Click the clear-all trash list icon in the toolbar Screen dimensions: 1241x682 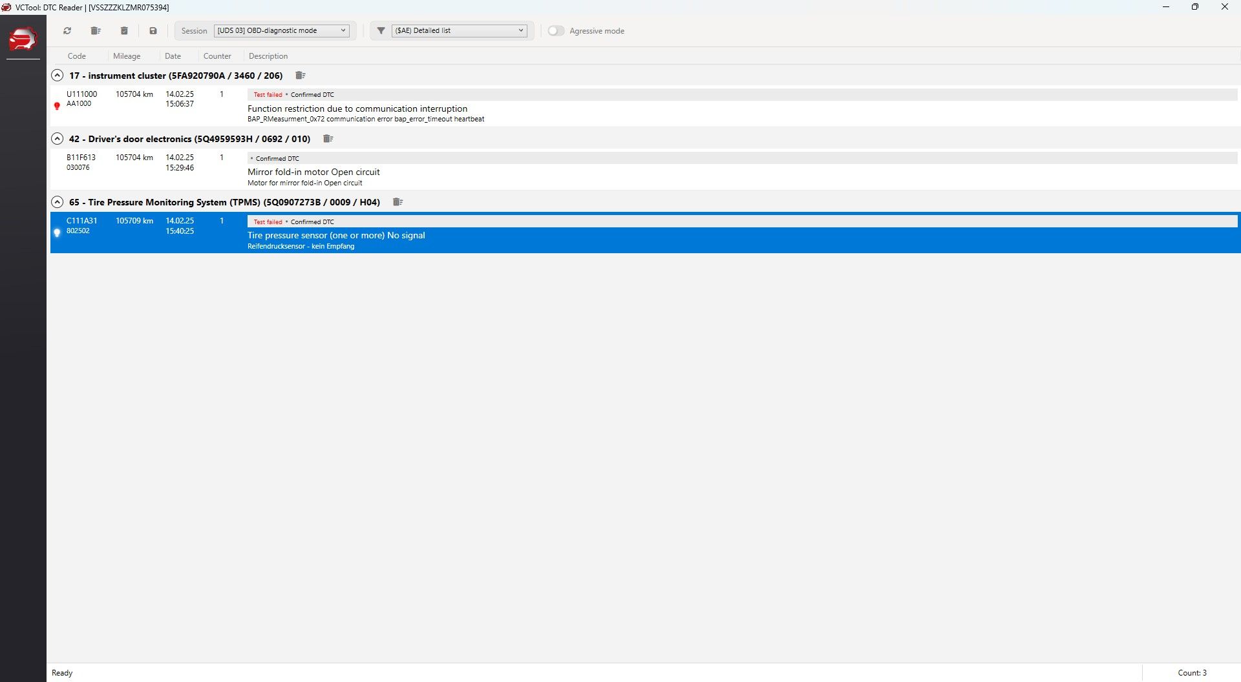point(96,31)
